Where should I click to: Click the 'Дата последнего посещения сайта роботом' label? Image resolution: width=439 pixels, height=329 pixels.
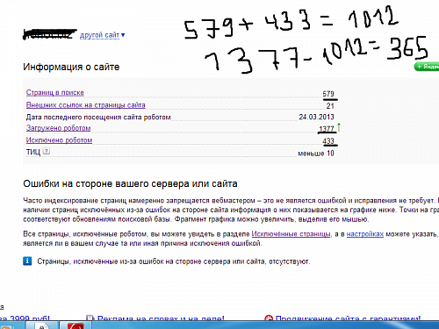tap(98, 118)
